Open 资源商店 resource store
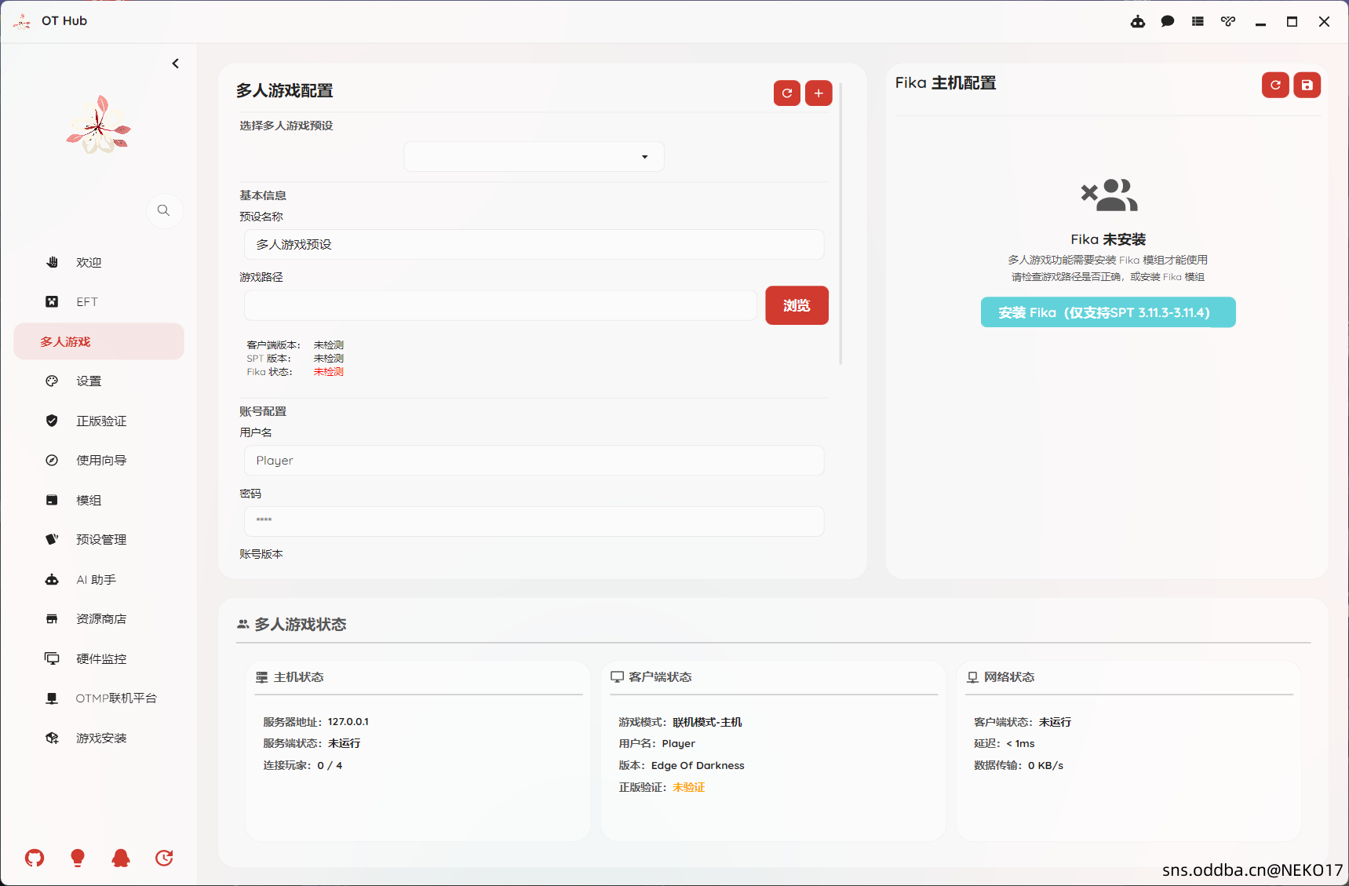This screenshot has height=886, width=1349. pos(99,619)
